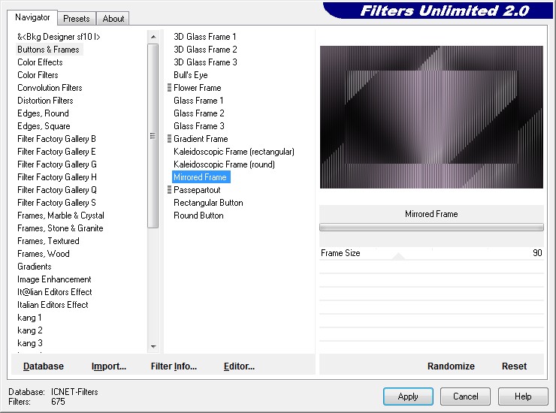Select kang 3 category
The height and width of the screenshot is (413, 556).
pyautogui.click(x=30, y=343)
